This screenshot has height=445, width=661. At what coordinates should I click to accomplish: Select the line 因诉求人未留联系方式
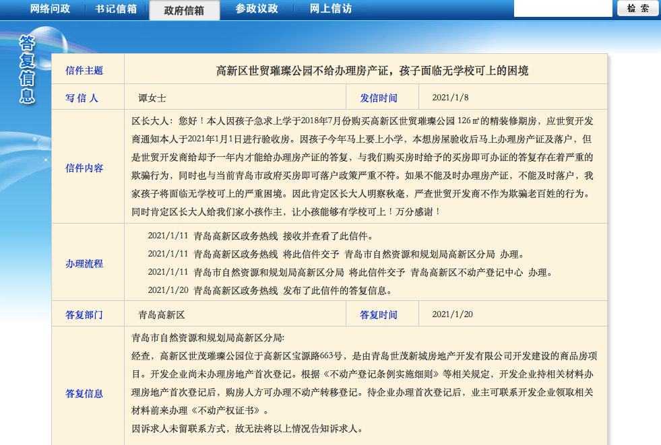(247, 429)
